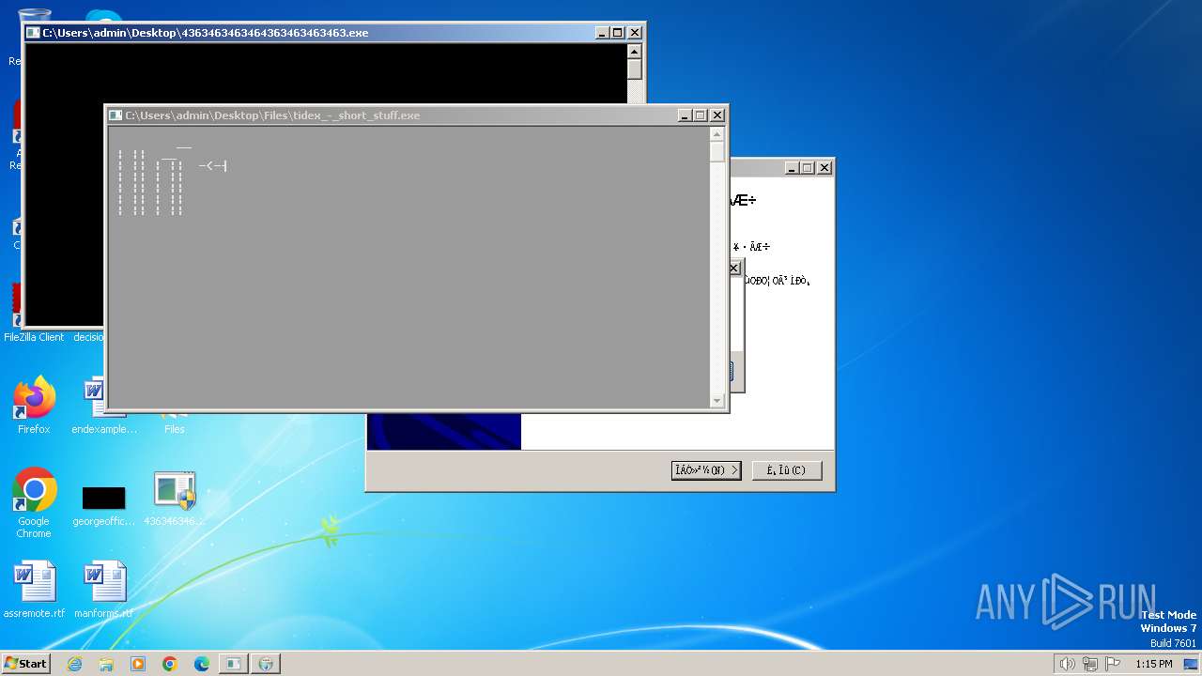
Task: Switch to the installer taskbar button
Action: (266, 664)
